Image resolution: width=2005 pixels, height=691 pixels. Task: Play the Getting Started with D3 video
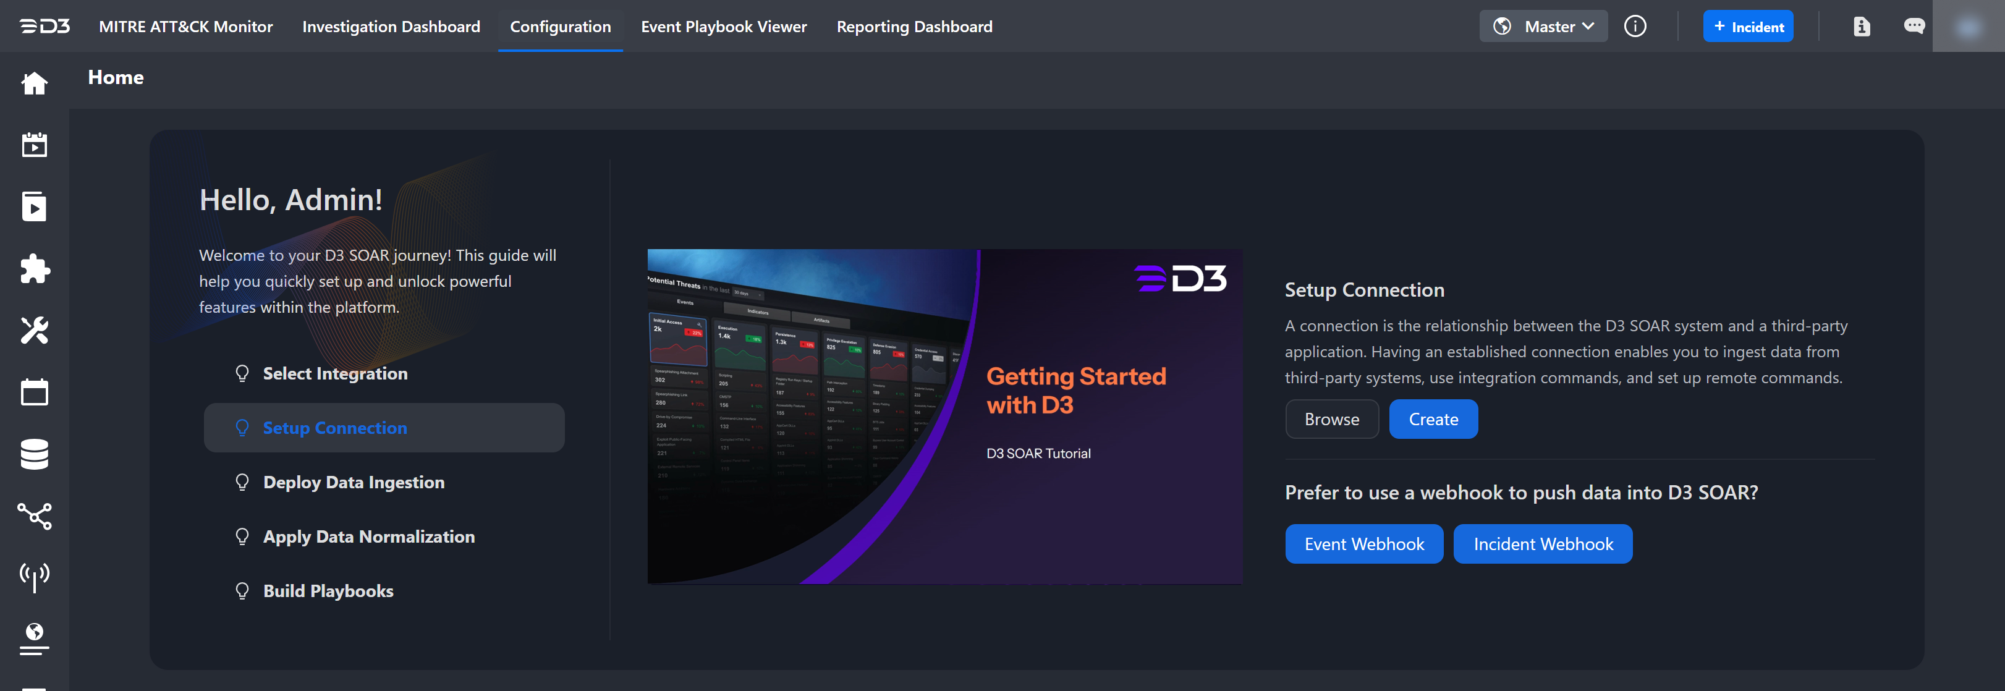(x=944, y=417)
